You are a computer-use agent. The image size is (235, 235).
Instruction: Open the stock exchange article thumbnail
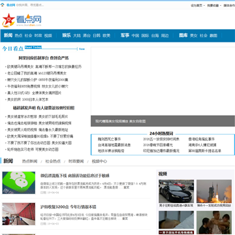pyautogui.click(x=19, y=214)
